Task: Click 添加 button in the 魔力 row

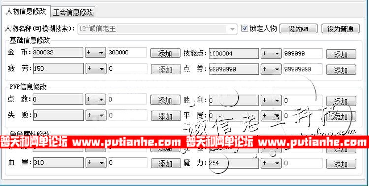Action: 341,164
